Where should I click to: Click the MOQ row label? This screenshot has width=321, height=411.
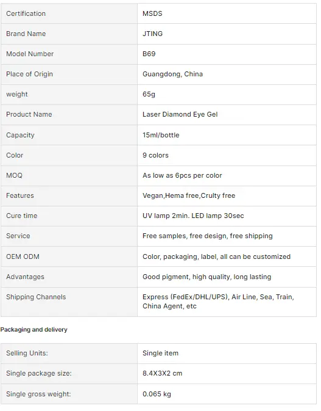(15, 176)
